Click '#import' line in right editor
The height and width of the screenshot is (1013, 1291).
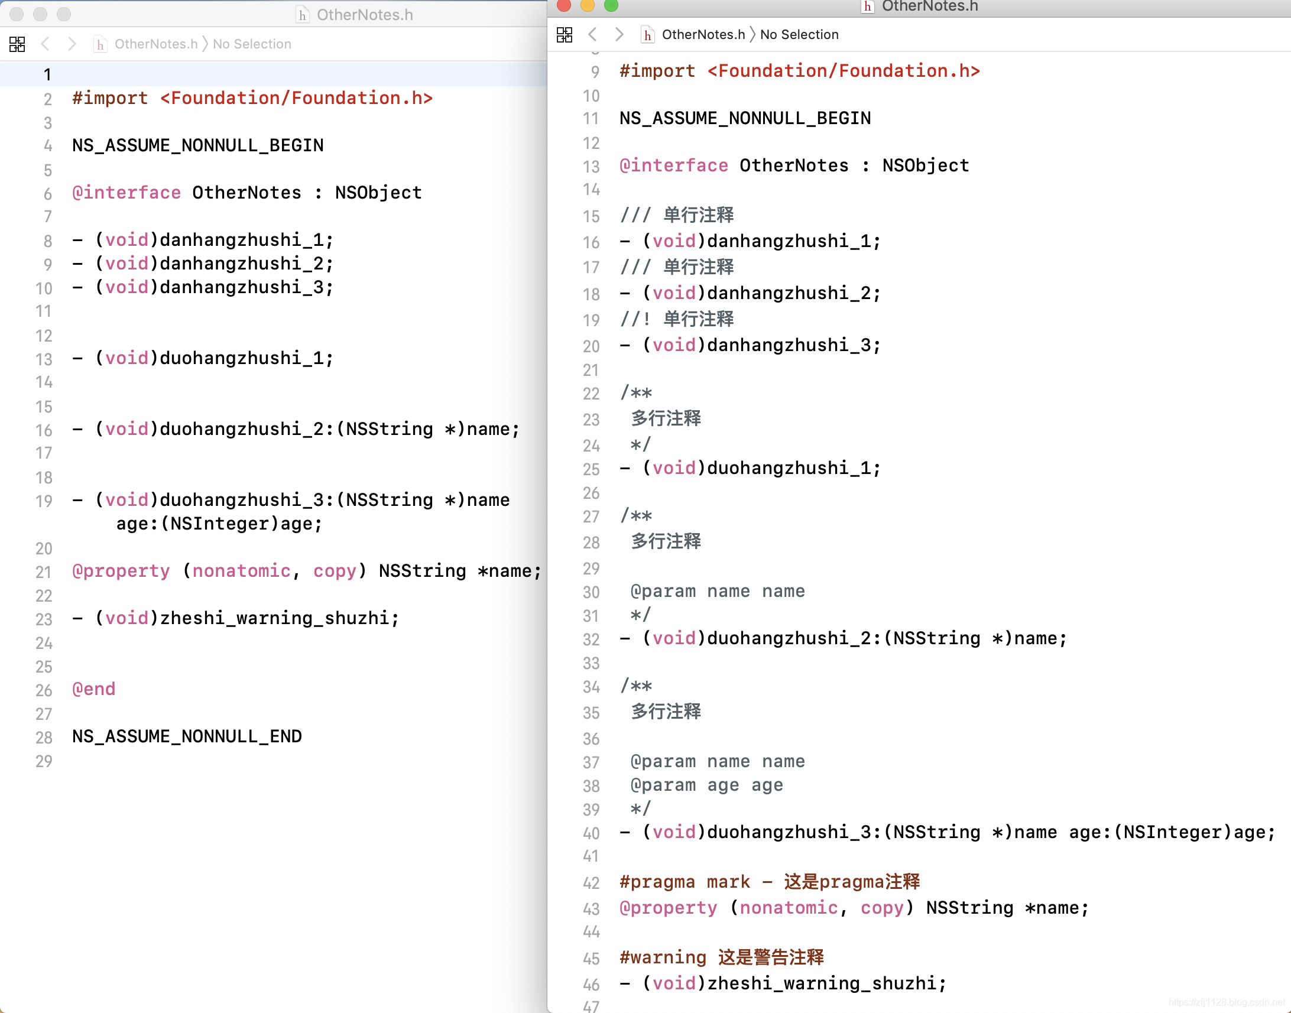[800, 71]
